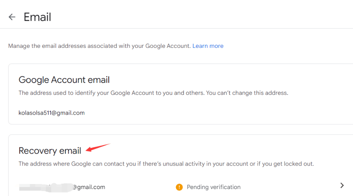Image resolution: width=353 pixels, height=196 pixels.
Task: Click the text "You can't change this address"
Action: pyautogui.click(x=247, y=93)
